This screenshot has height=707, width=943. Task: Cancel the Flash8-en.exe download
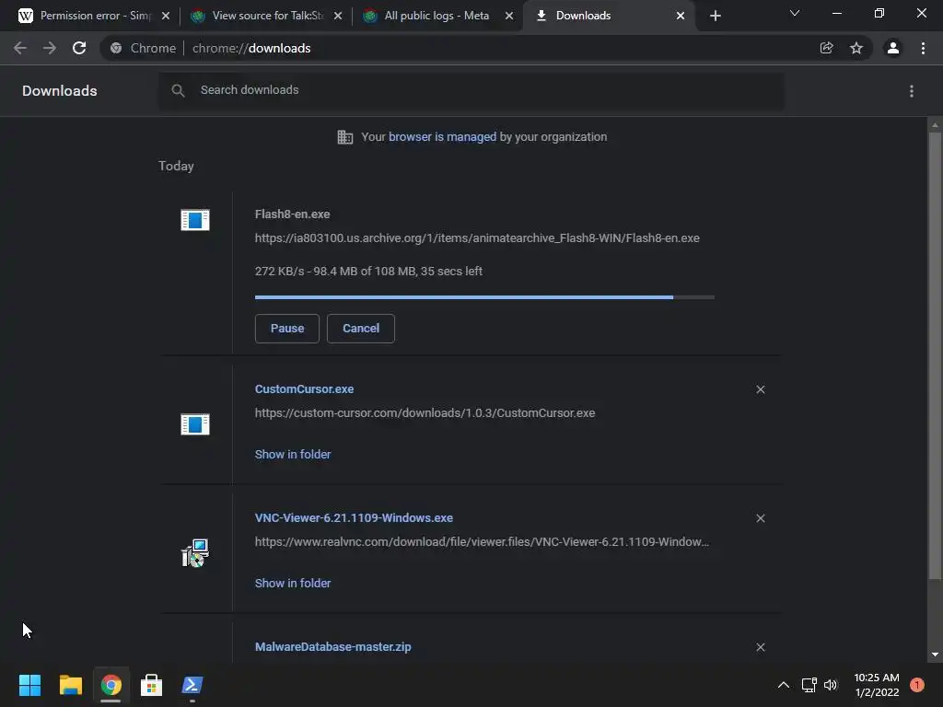[361, 329]
